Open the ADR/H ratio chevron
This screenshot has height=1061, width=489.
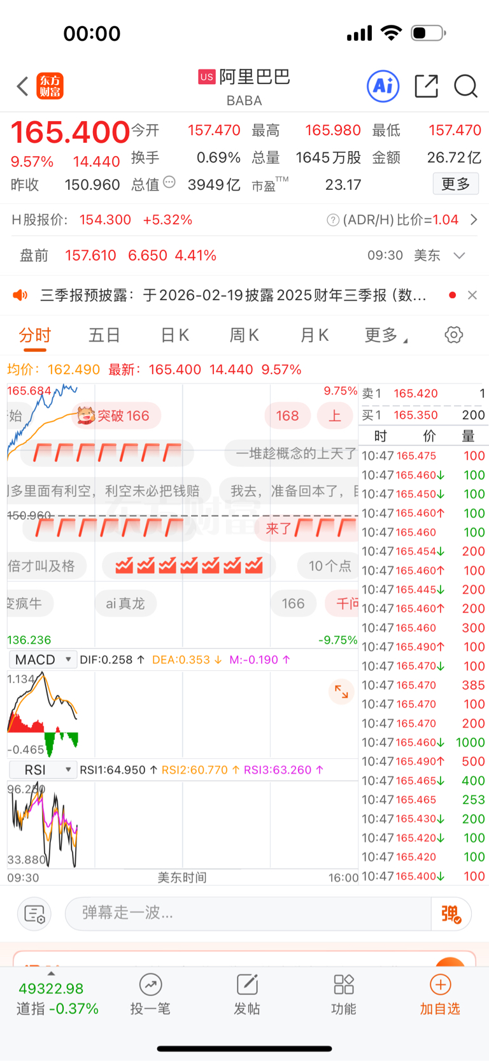(474, 220)
